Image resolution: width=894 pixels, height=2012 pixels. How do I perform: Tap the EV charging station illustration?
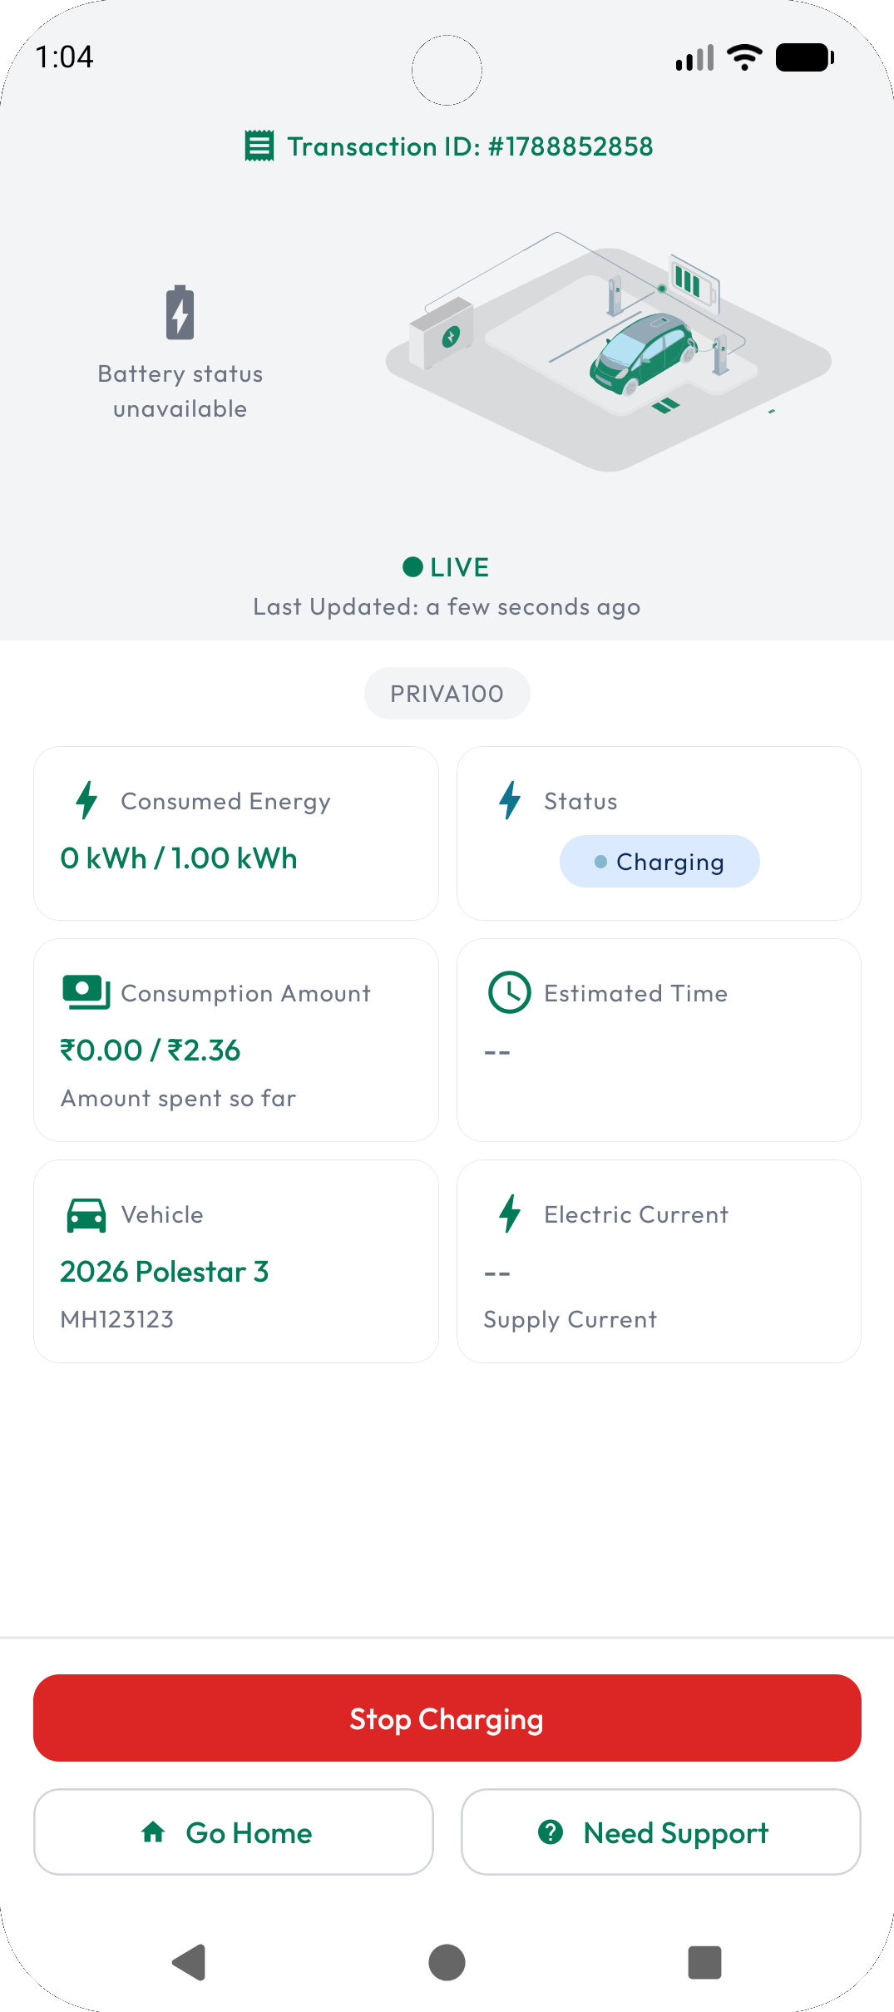click(609, 352)
